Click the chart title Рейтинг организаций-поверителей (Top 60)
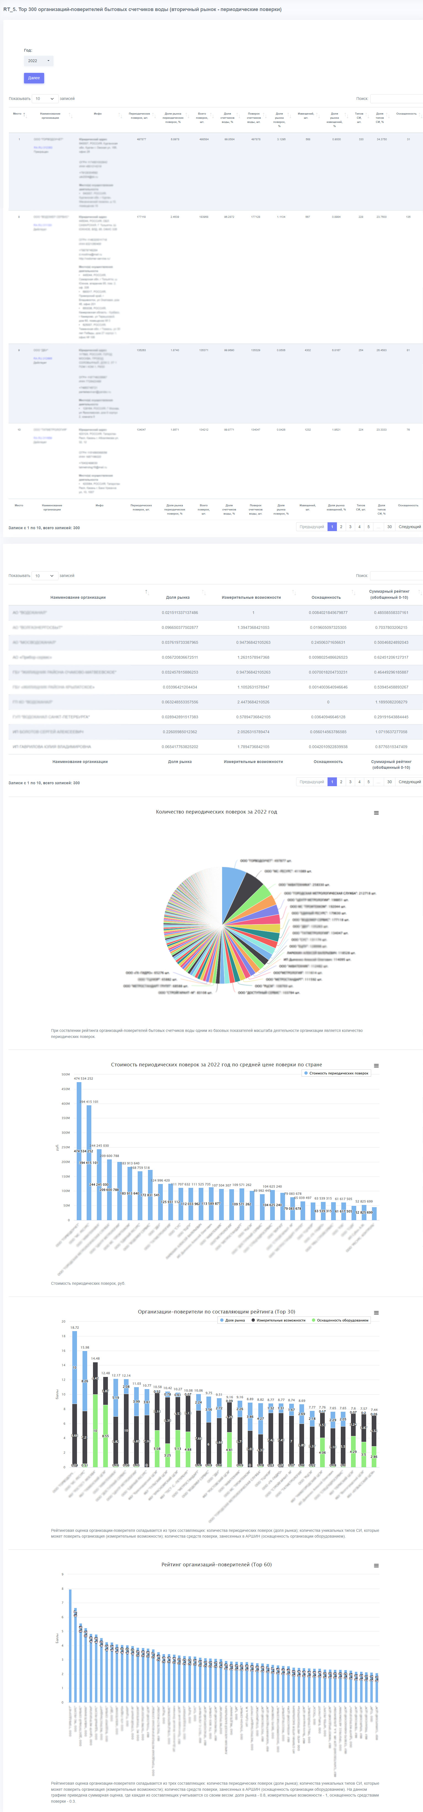Screen dimensions: 423x1812 click(216, 1564)
